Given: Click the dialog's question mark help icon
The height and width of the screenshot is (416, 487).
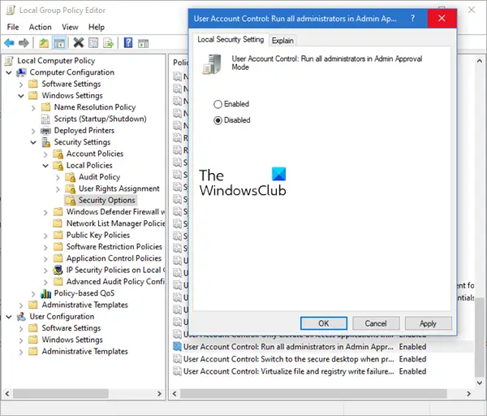Looking at the screenshot, I should tap(412, 19).
